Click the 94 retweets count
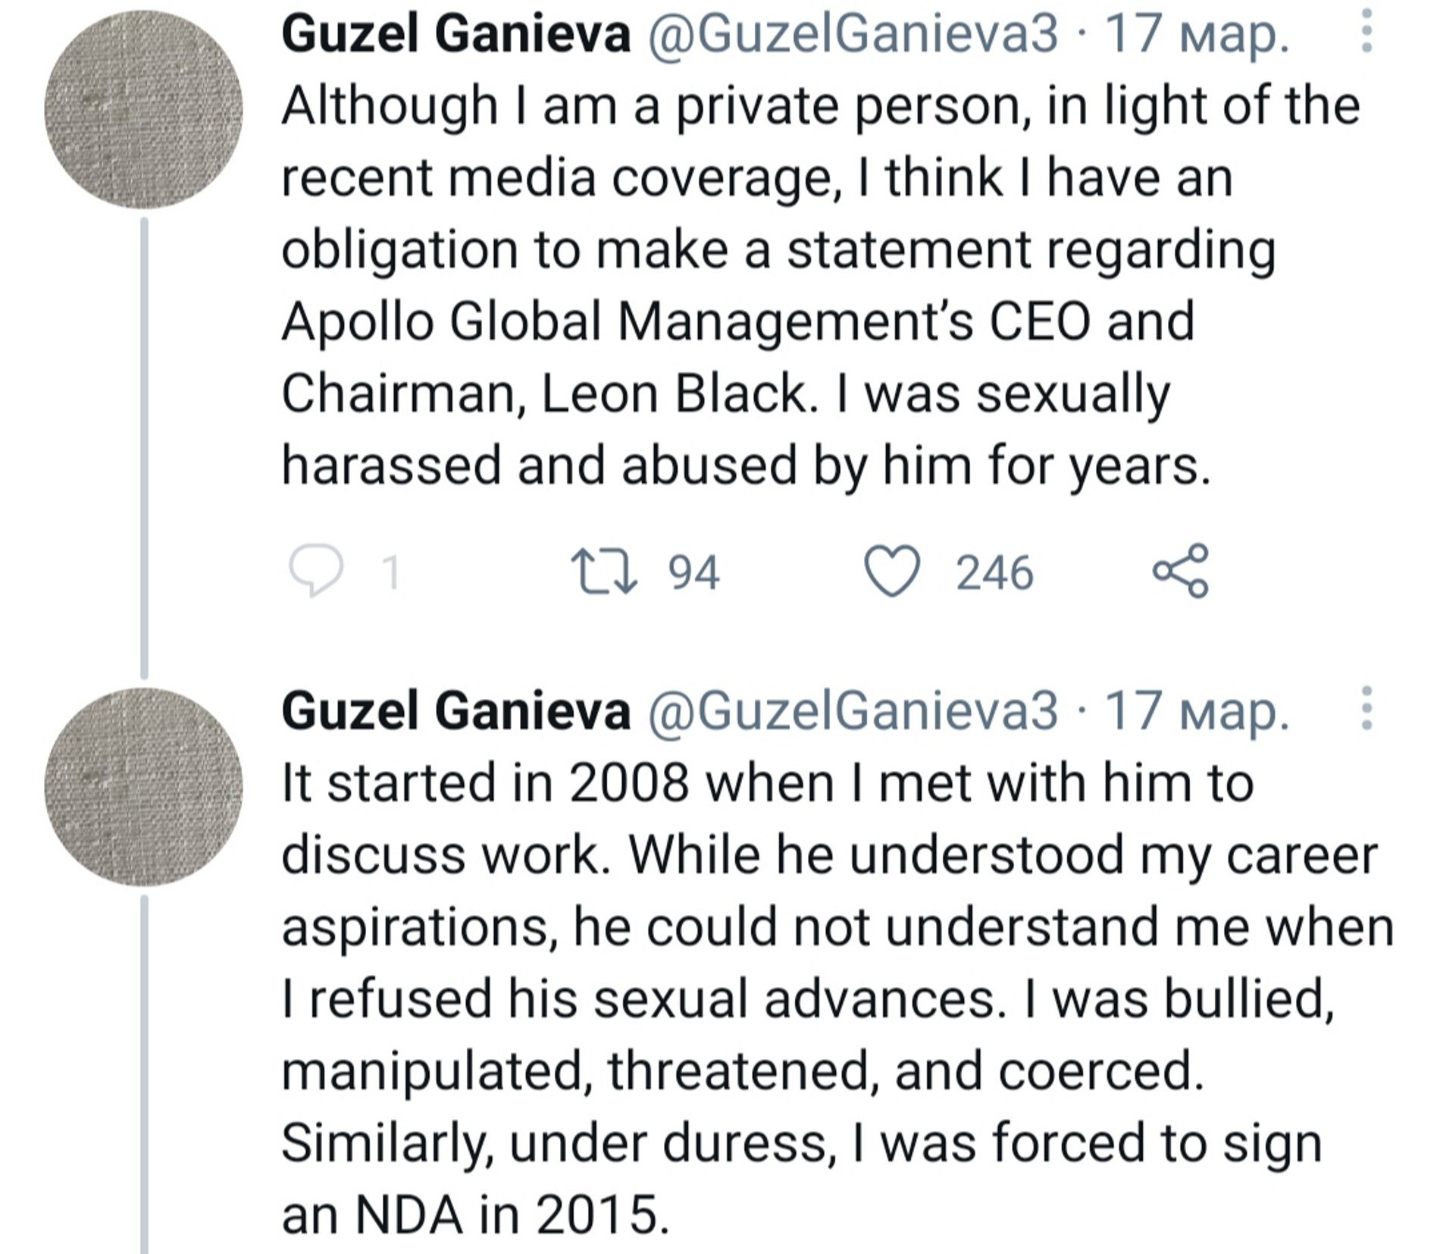The image size is (1440, 1254). [693, 572]
